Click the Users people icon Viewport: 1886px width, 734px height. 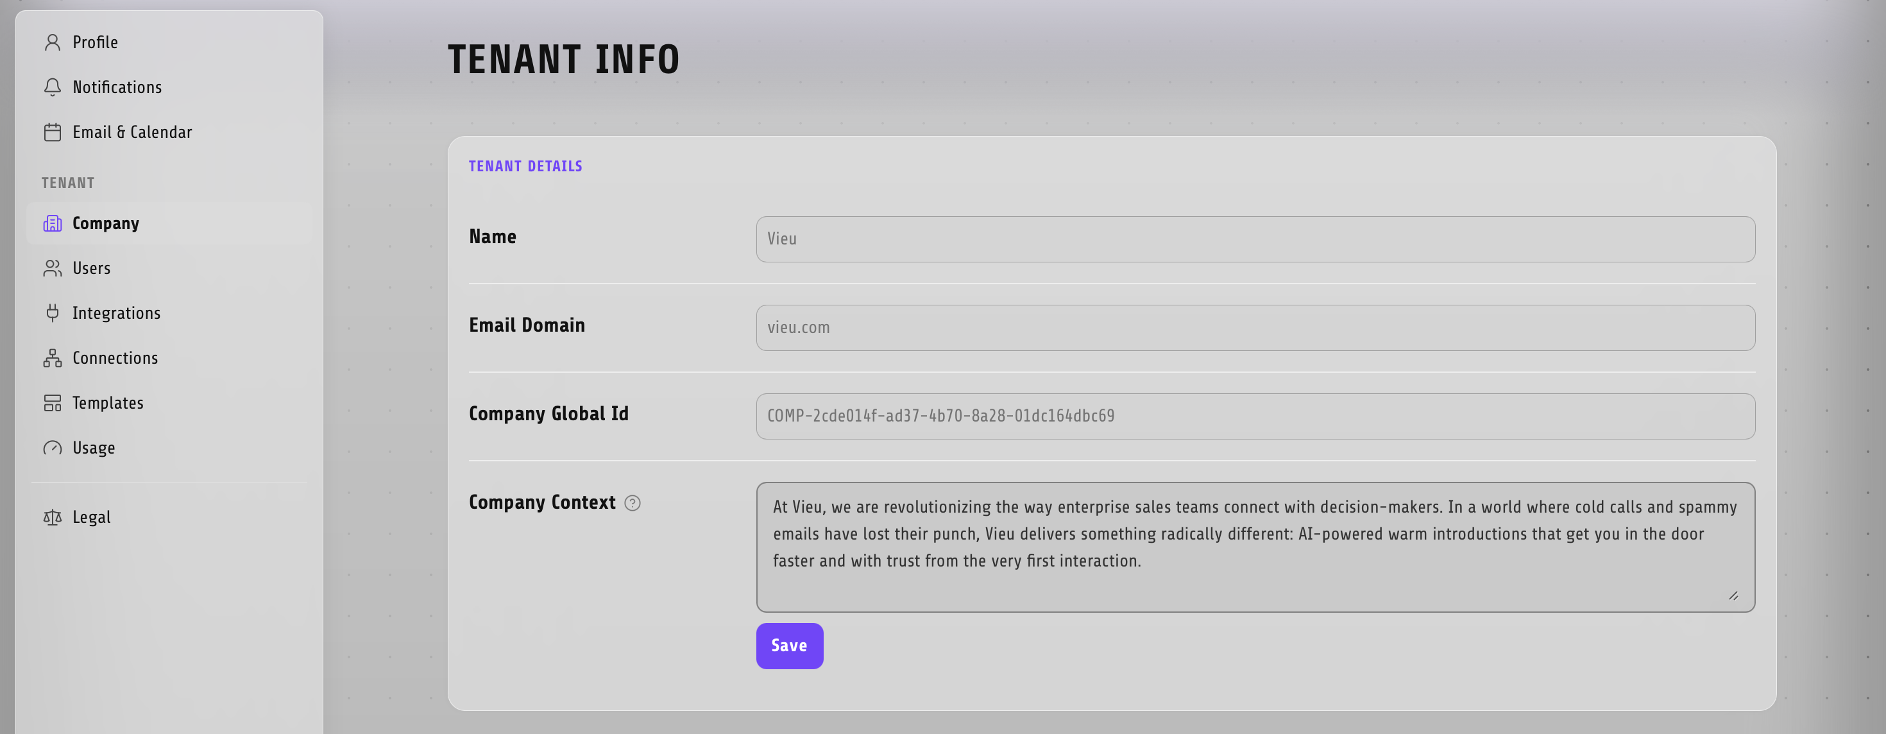52,268
